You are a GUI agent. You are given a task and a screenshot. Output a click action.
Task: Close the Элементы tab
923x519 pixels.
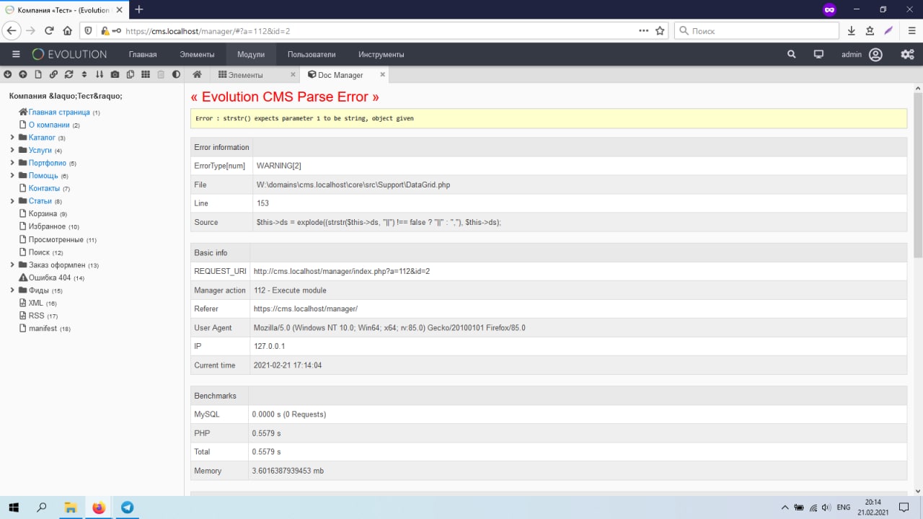pos(293,74)
